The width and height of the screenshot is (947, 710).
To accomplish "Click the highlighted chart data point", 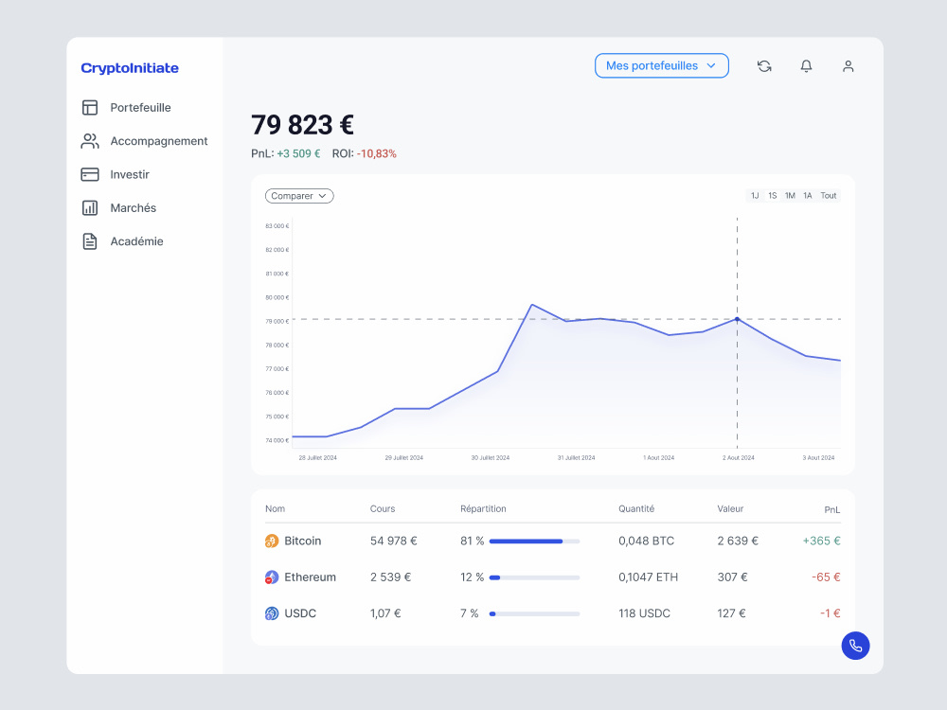I will [x=737, y=319].
